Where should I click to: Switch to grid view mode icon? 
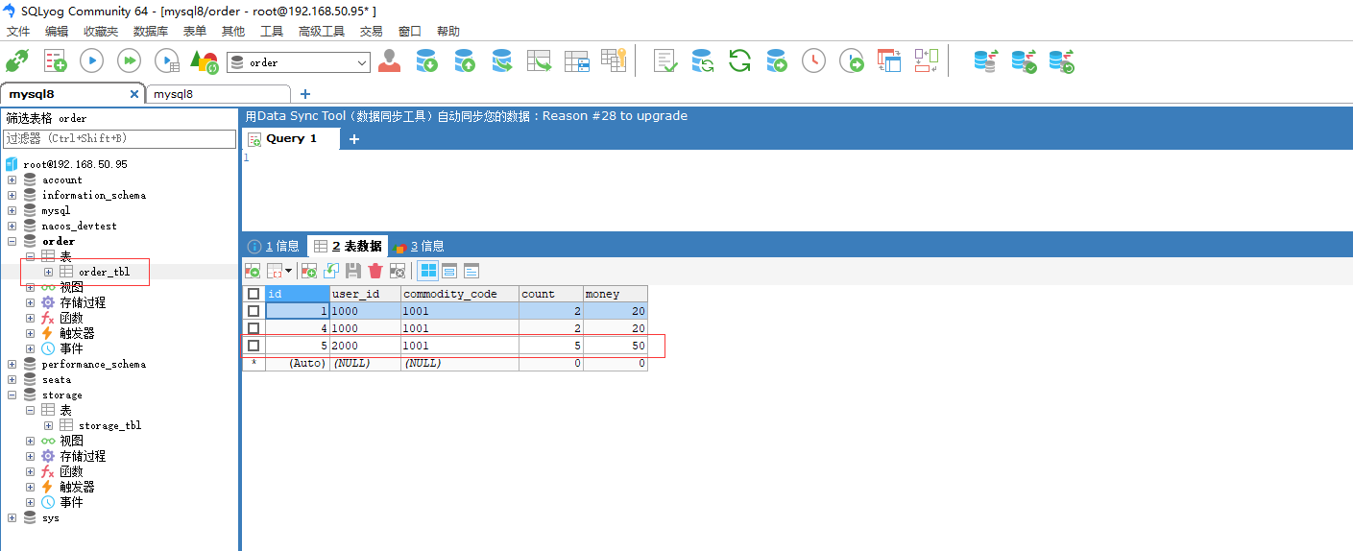click(427, 272)
